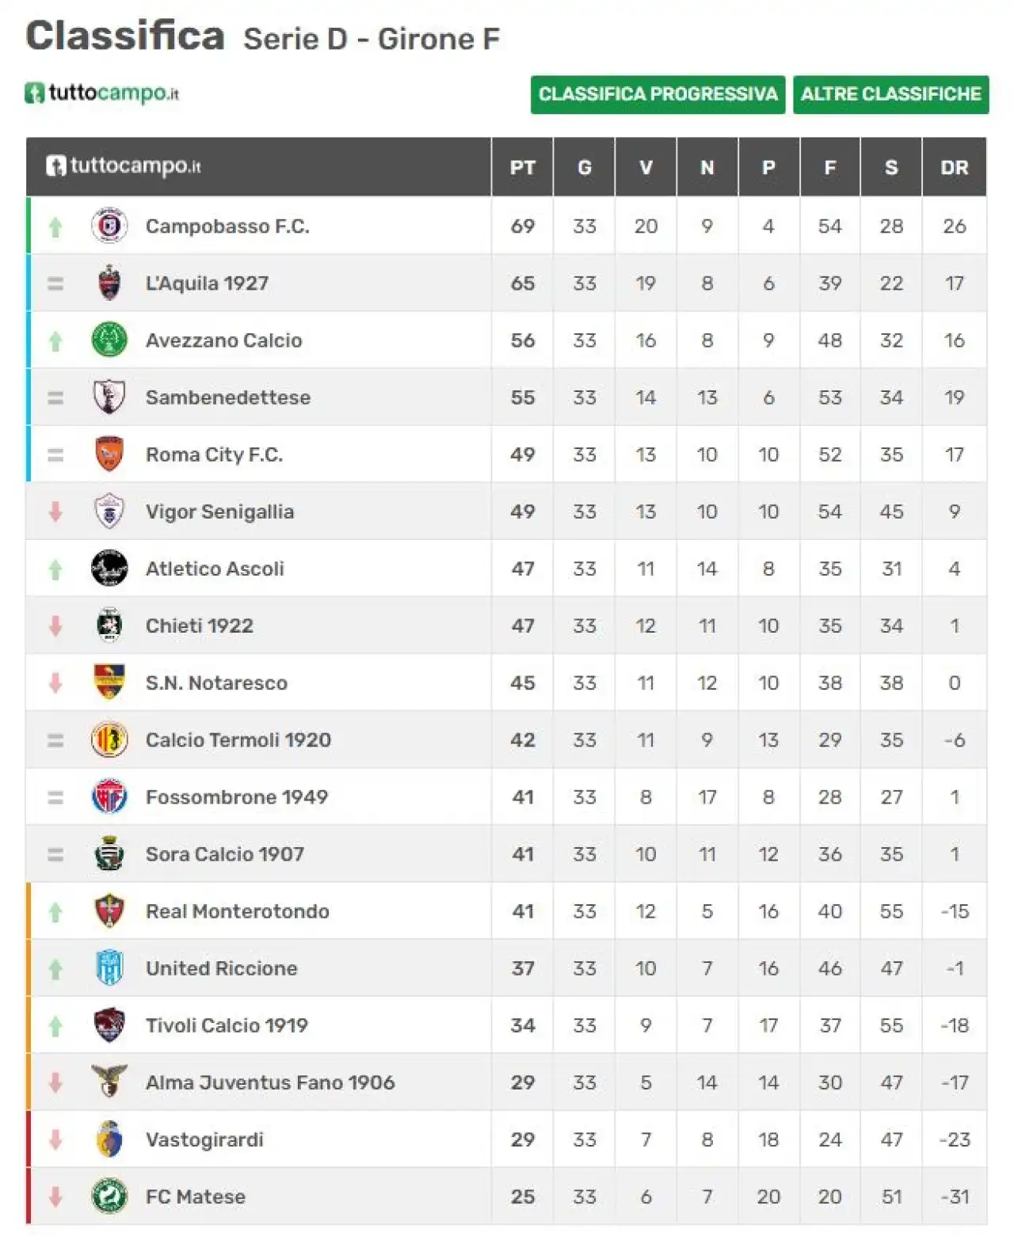
Task: Click the Alma Juventus Fano eagle crest
Action: 109,1082
